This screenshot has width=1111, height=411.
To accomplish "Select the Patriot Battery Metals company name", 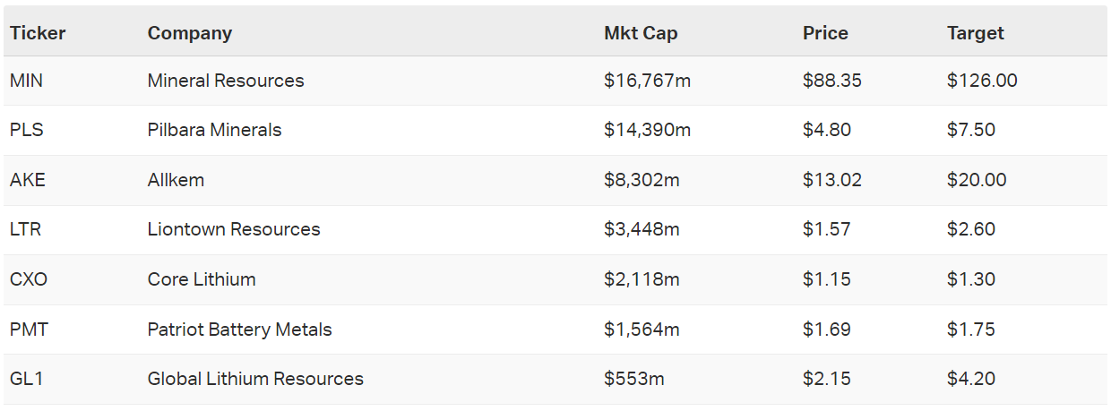I will click(239, 330).
